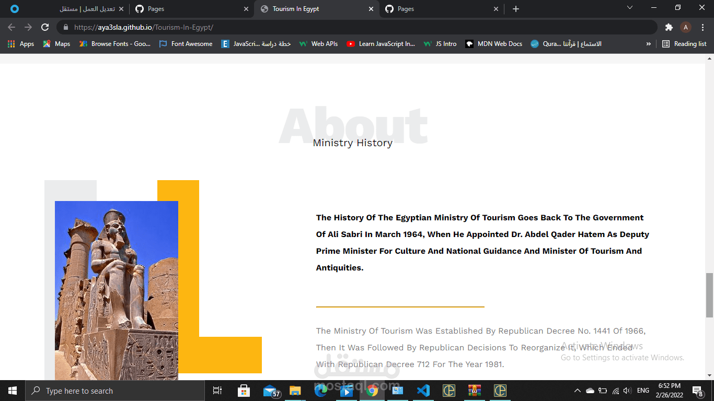Open the Mail app with 57 badge
This screenshot has width=714, height=401.
point(271,391)
